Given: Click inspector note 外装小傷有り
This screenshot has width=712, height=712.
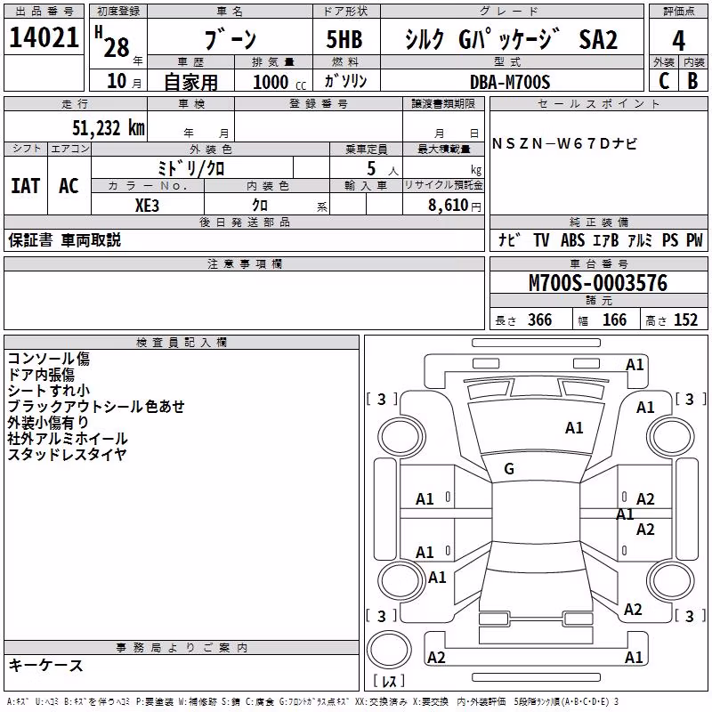Looking at the screenshot, I should [x=48, y=422].
